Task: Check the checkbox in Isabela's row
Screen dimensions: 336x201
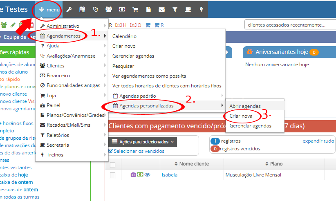Action: pyautogui.click(x=113, y=175)
